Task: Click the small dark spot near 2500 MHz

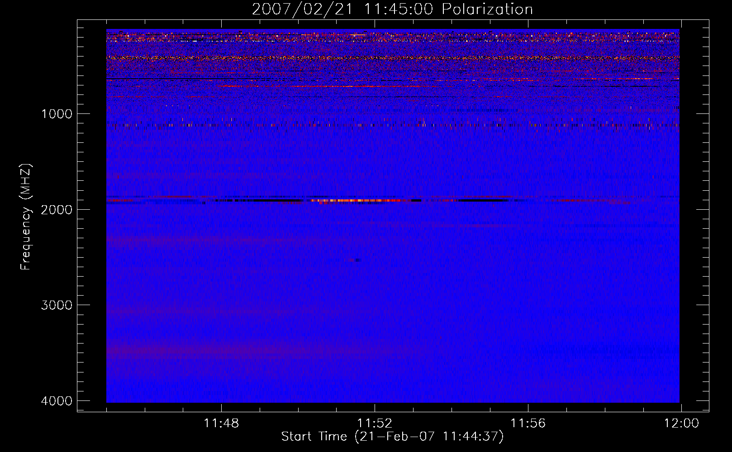Action: (x=357, y=260)
